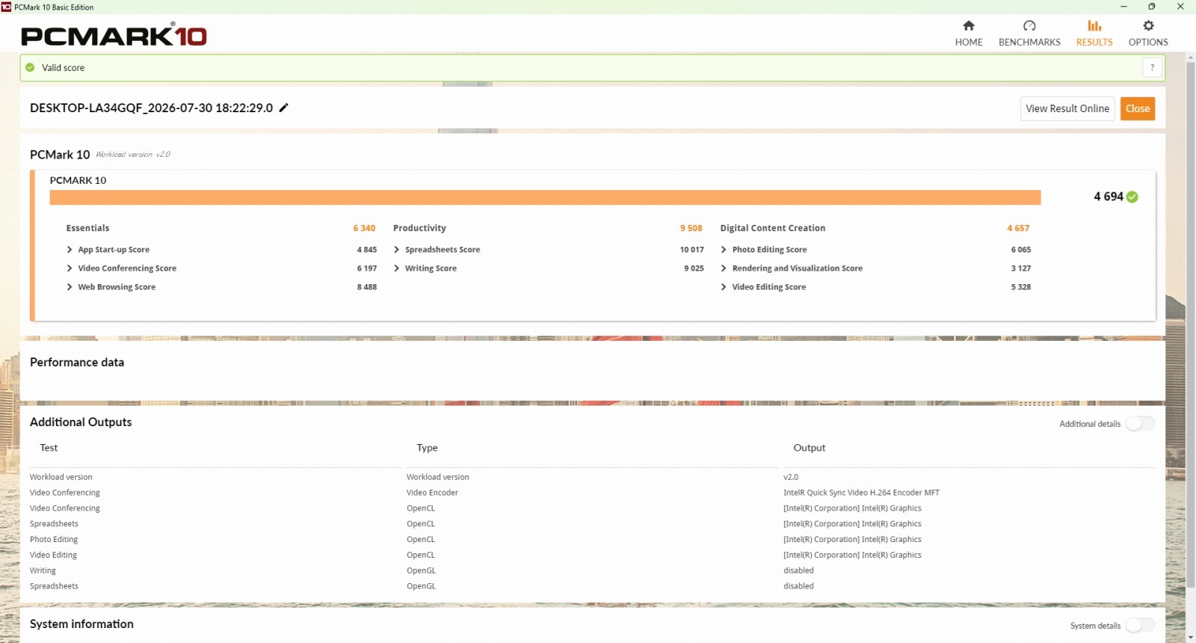1196x643 pixels.
Task: Click the scrollbar down arrow
Action: tap(1191, 638)
